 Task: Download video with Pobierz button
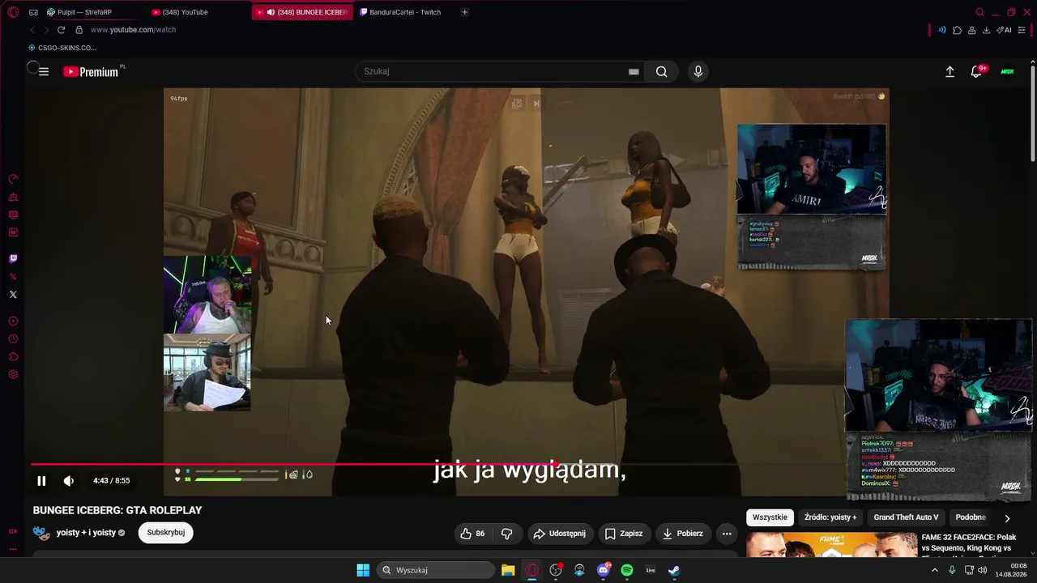(683, 534)
